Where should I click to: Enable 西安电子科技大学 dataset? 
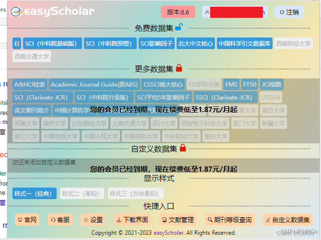[204, 123]
